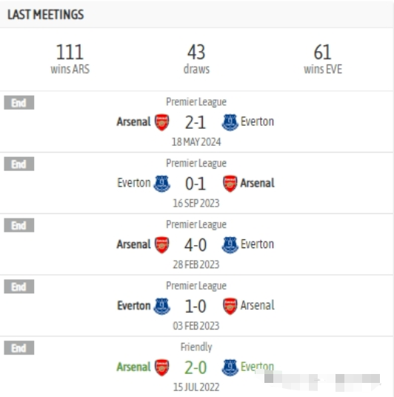
Task: Select the 111 wins ARS statistic
Action: 70,59
